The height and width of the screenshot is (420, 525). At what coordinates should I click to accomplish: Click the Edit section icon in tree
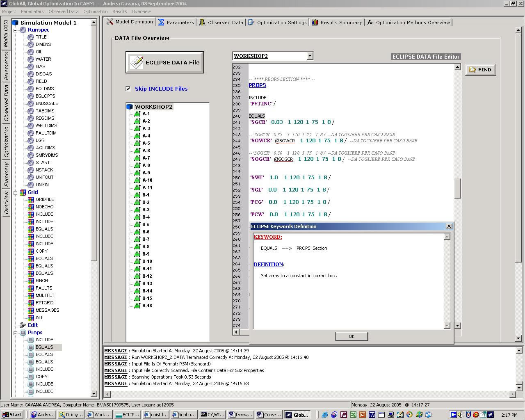coord(23,325)
